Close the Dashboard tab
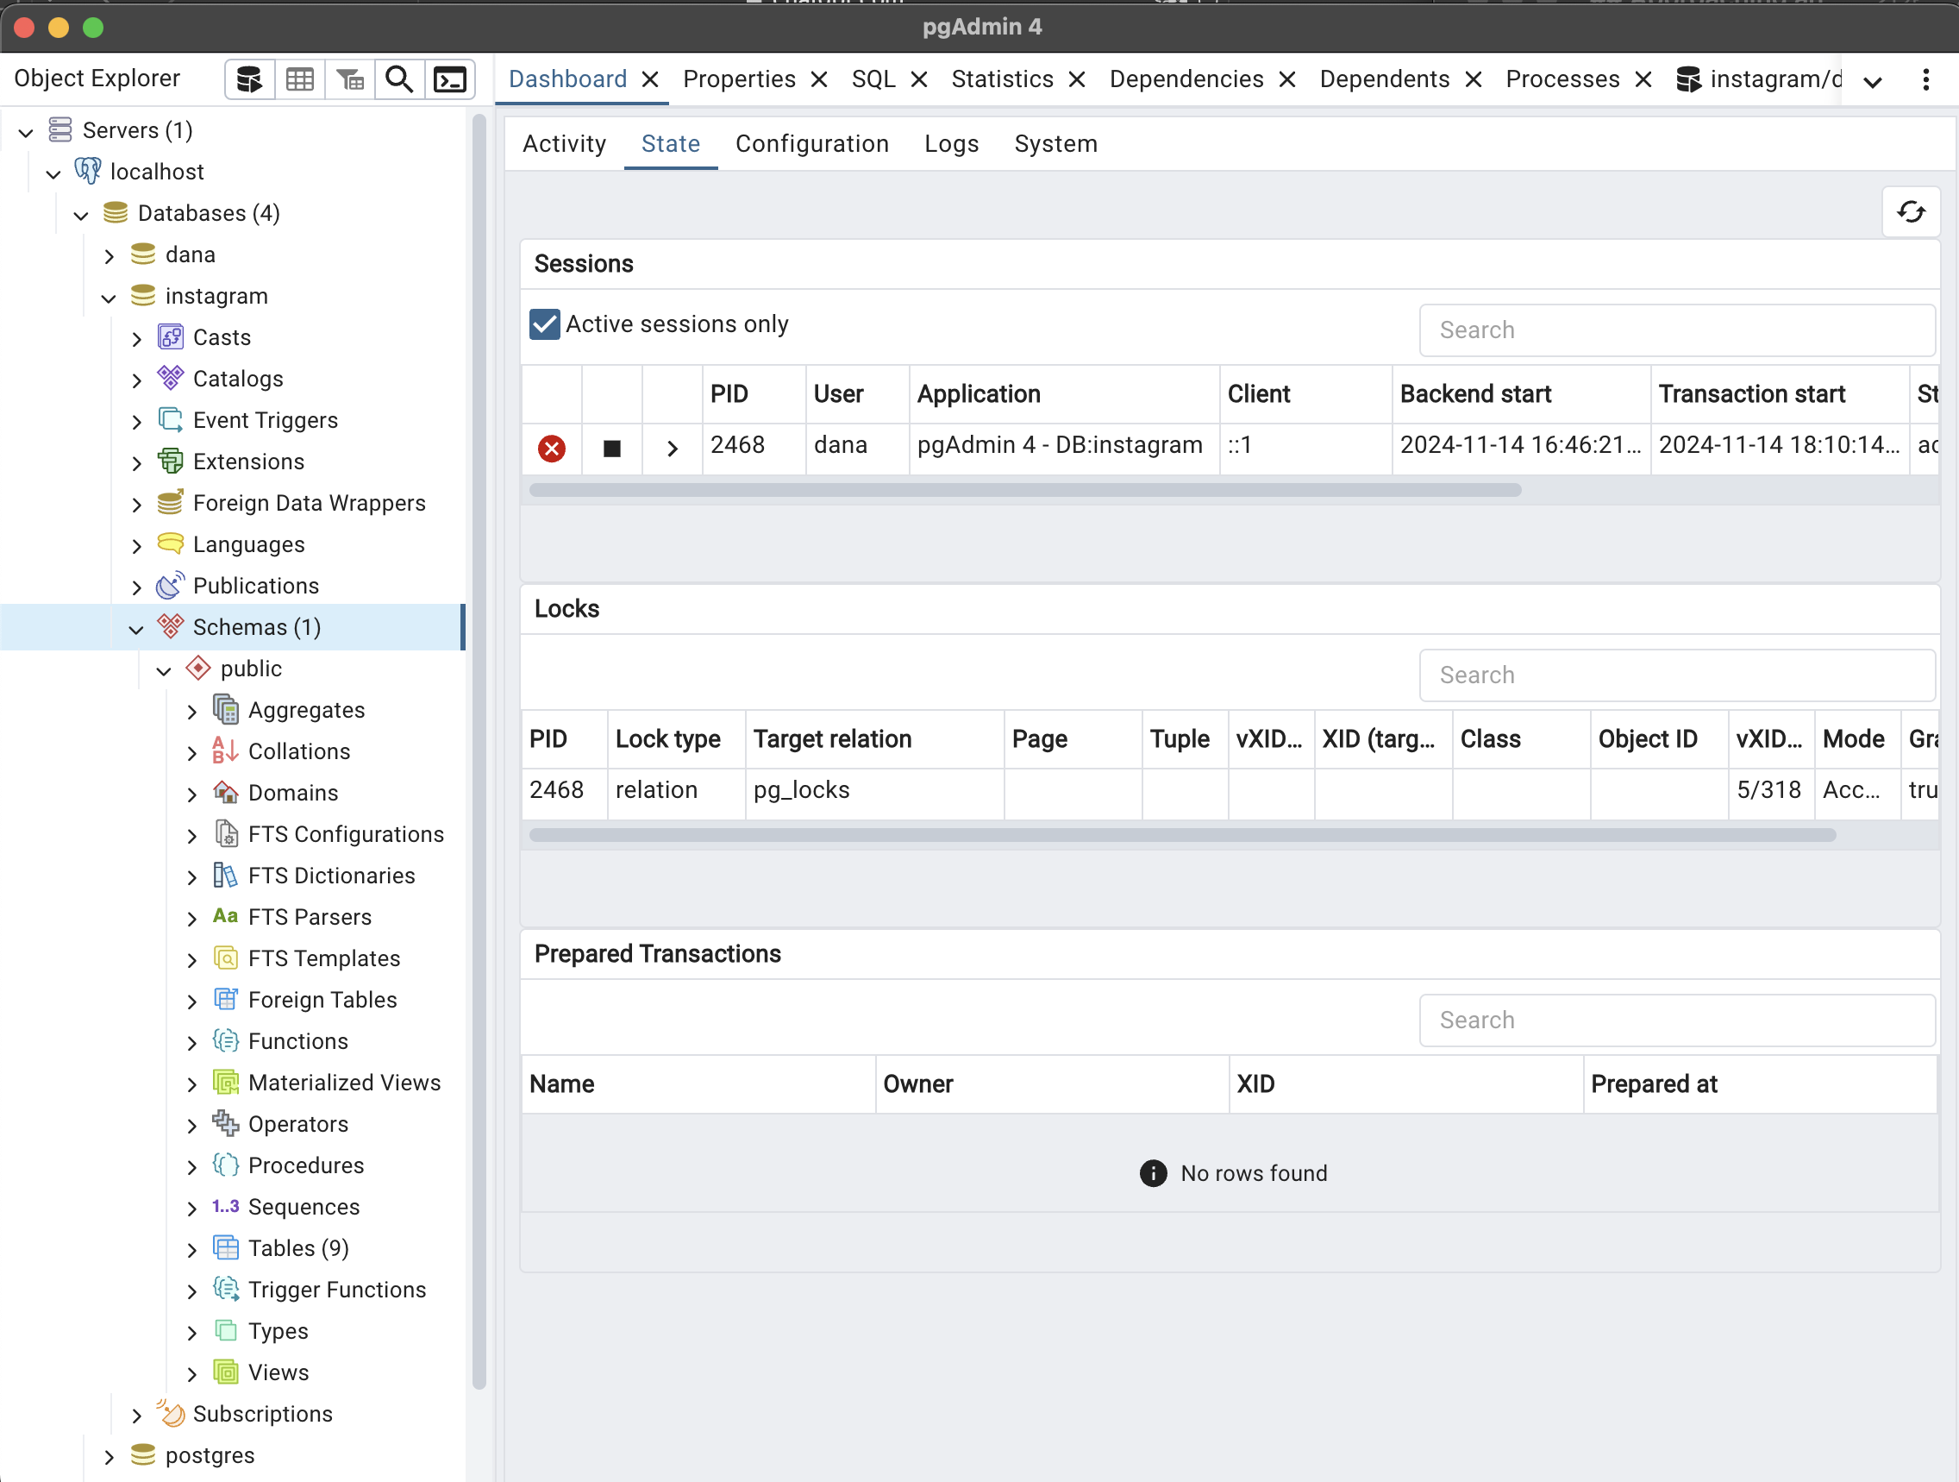Image resolution: width=1959 pixels, height=1482 pixels. coord(650,79)
